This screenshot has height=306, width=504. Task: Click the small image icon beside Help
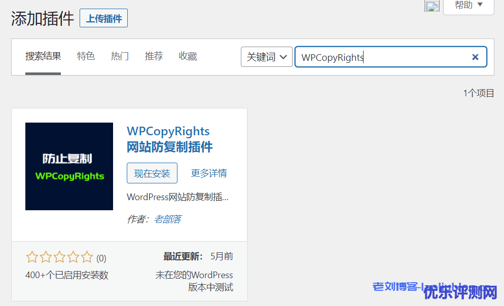coord(431,6)
